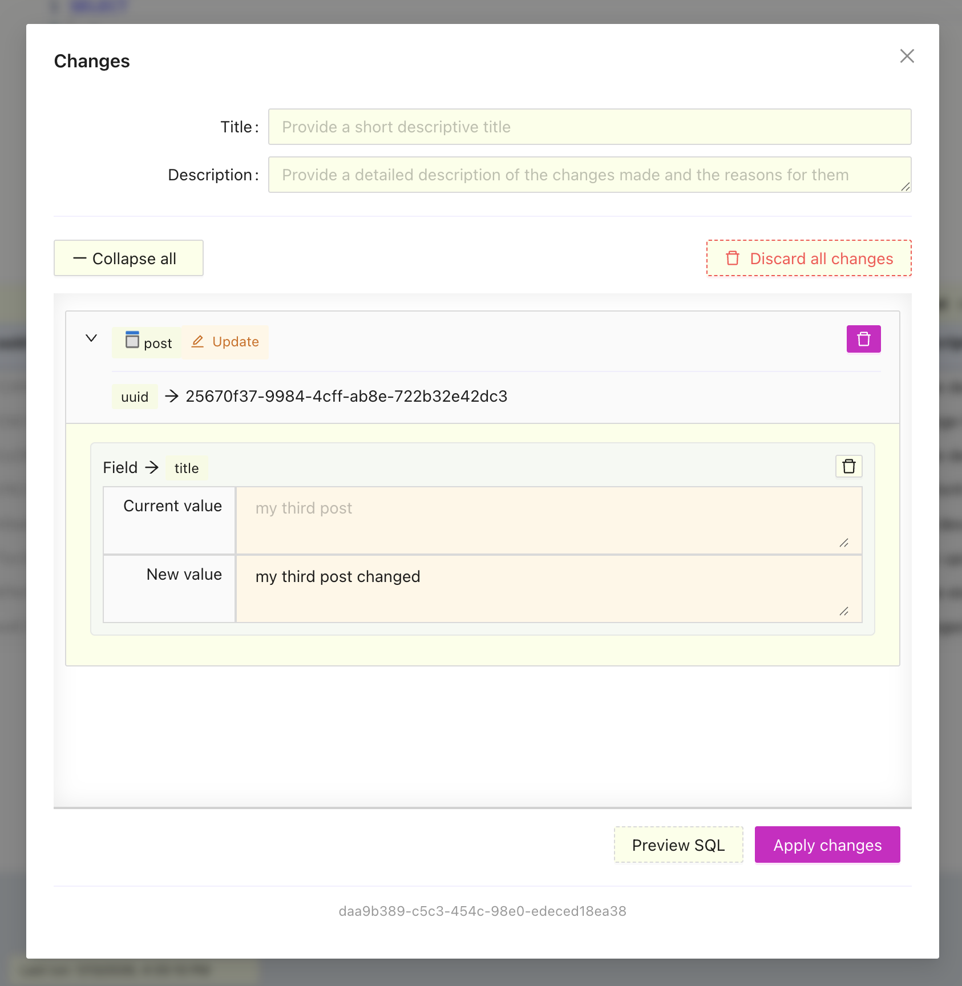Delete post change with purple trash button
The width and height of the screenshot is (962, 986).
click(x=863, y=340)
